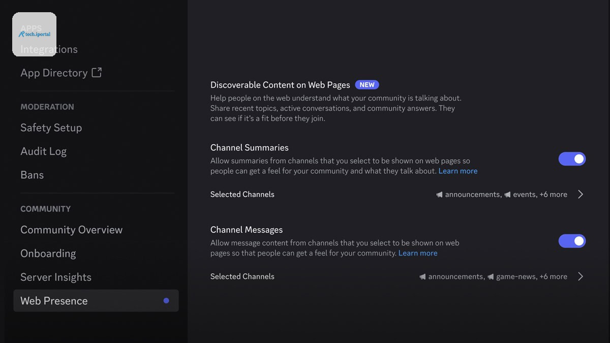
Task: Click the NEW badge beside Discoverable Content
Action: 367,85
